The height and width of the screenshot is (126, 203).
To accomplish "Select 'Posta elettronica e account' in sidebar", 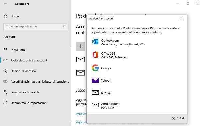I will (29, 60).
